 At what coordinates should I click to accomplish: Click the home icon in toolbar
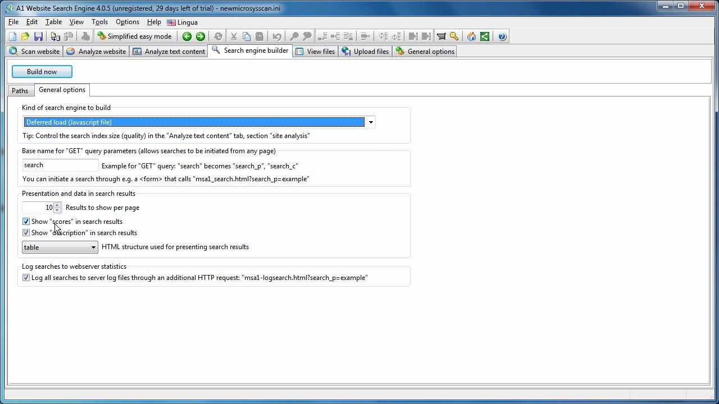[x=471, y=36]
